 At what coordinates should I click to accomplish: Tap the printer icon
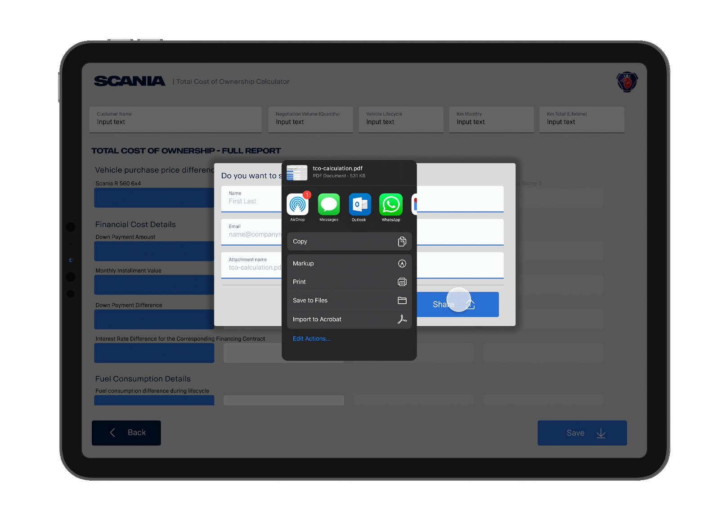coord(402,282)
